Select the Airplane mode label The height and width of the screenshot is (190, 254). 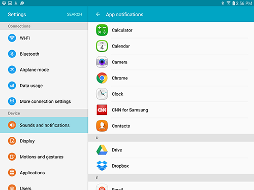click(x=34, y=70)
